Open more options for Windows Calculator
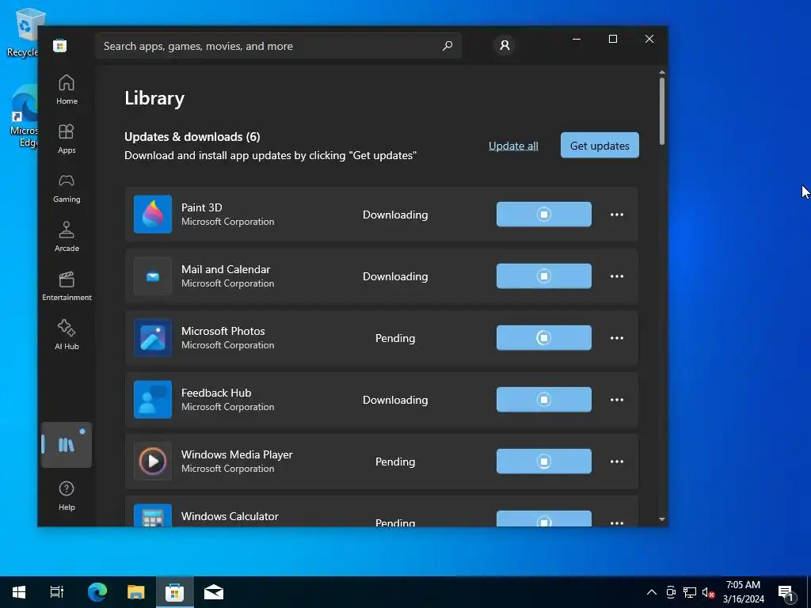811x608 pixels. (x=616, y=522)
